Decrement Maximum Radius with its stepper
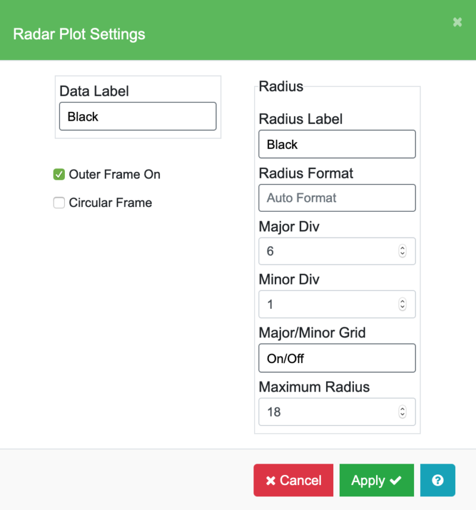476x510 pixels. pos(402,415)
